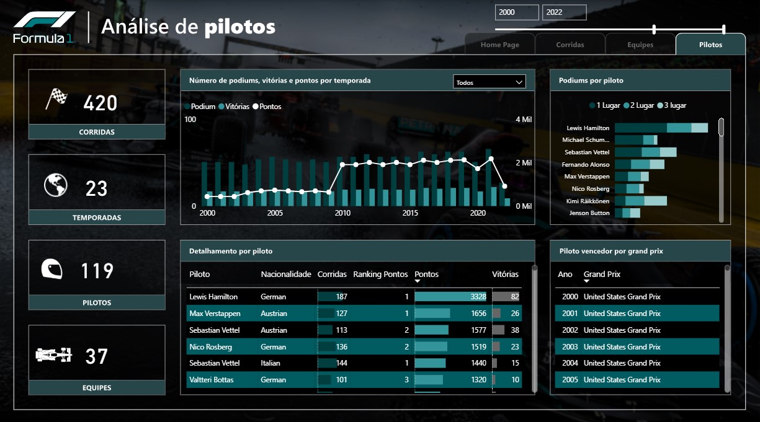The width and height of the screenshot is (760, 422).
Task: Click Max Verstappen's podium bar in chart
Action: 632,177
